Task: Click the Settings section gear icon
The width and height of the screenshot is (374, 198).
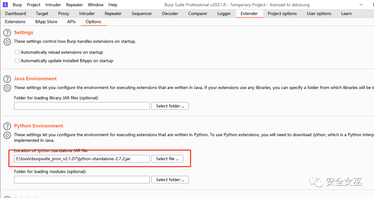Action: (7, 42)
